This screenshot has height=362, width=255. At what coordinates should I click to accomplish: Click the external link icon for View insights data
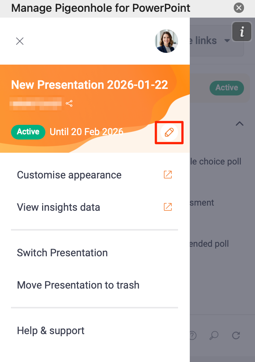[x=168, y=207]
